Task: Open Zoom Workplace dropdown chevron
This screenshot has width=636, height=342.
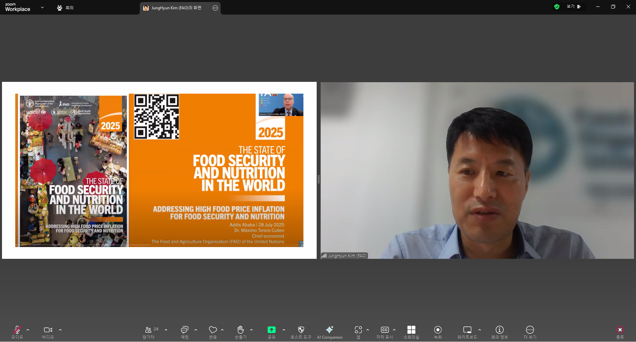Action: (x=42, y=7)
